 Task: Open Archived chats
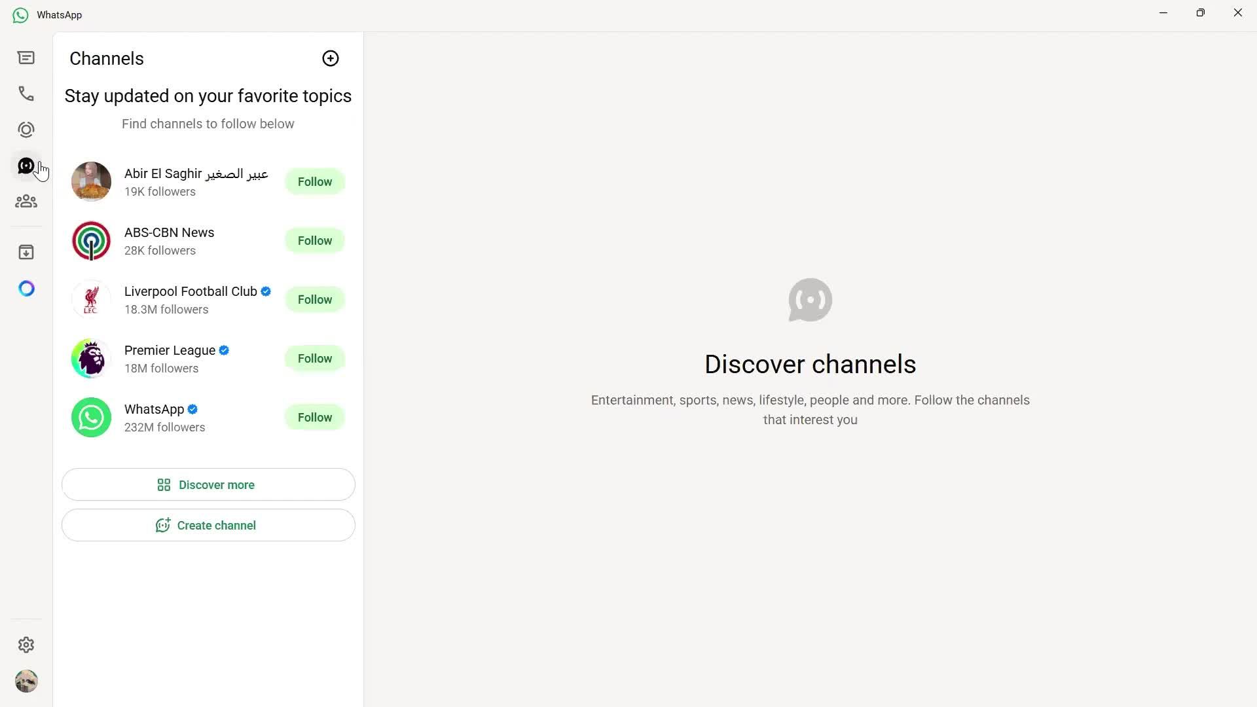(26, 251)
